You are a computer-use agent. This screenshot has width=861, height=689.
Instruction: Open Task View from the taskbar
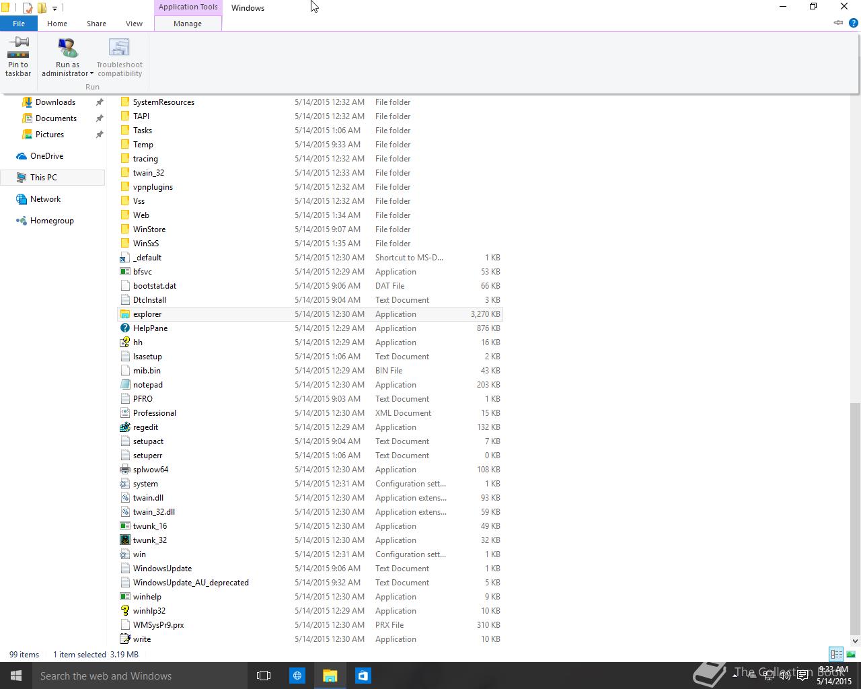(264, 676)
